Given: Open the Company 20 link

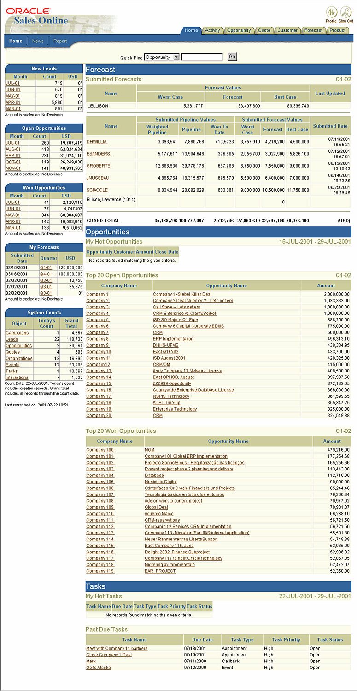Looking at the screenshot, I should (x=99, y=416).
